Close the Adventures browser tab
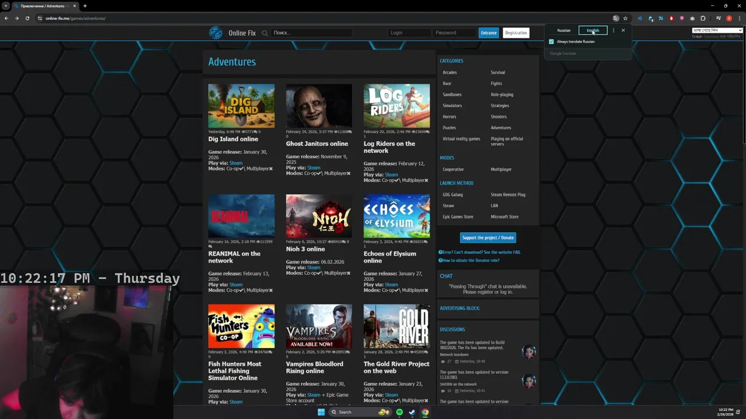746x419 pixels. [75, 6]
